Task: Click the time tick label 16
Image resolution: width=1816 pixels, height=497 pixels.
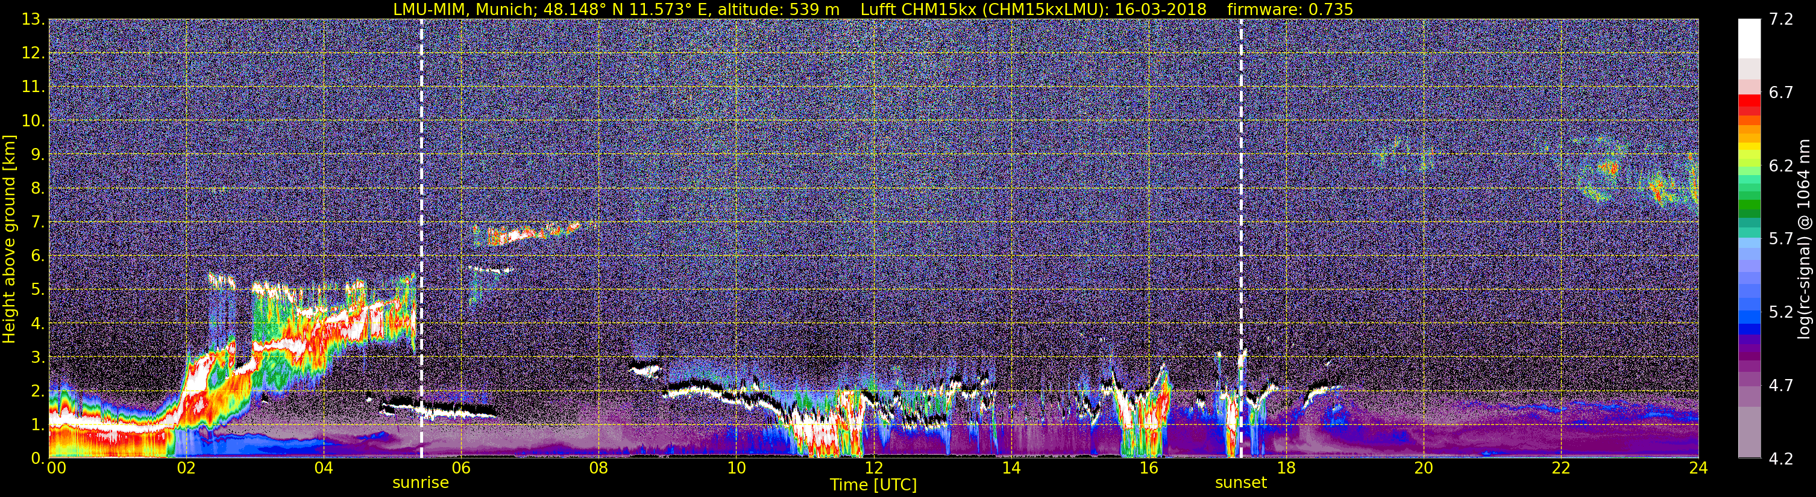Action: tap(1148, 468)
